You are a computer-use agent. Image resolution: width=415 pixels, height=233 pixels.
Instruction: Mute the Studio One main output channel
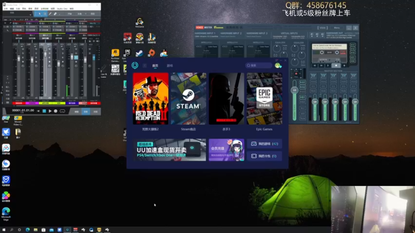pos(90,49)
